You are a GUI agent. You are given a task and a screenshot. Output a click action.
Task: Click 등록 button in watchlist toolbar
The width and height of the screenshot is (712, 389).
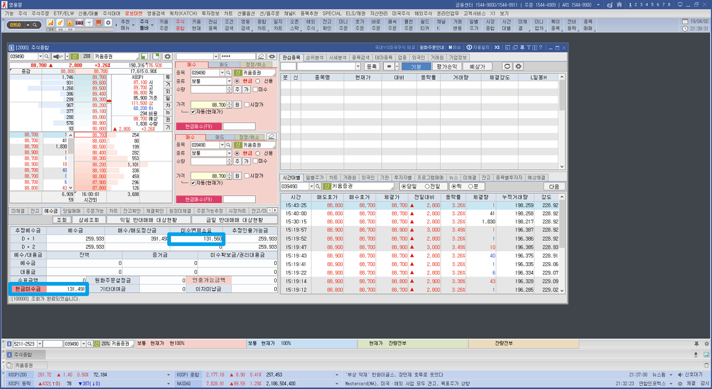click(371, 66)
